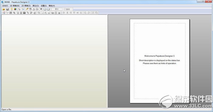The height and width of the screenshot is (112, 213).
Task: Click the printer icon in second toolbar
Action: click(x=59, y=13)
